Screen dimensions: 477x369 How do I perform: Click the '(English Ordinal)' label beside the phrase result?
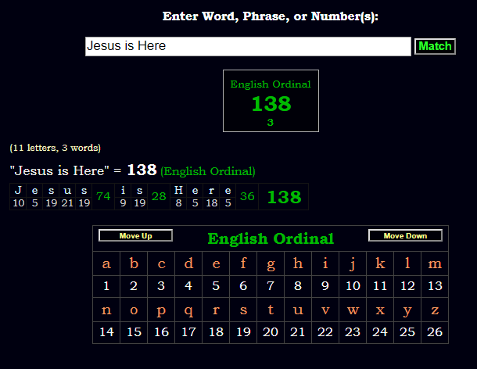[x=208, y=171]
